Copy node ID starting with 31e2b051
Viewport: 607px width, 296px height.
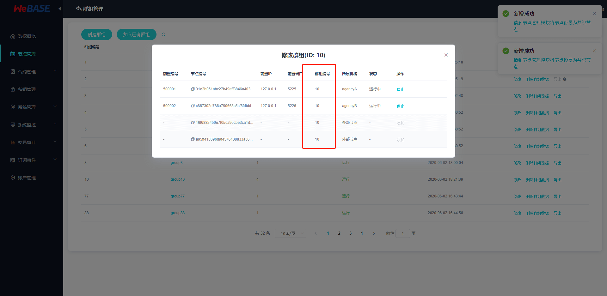click(x=193, y=89)
